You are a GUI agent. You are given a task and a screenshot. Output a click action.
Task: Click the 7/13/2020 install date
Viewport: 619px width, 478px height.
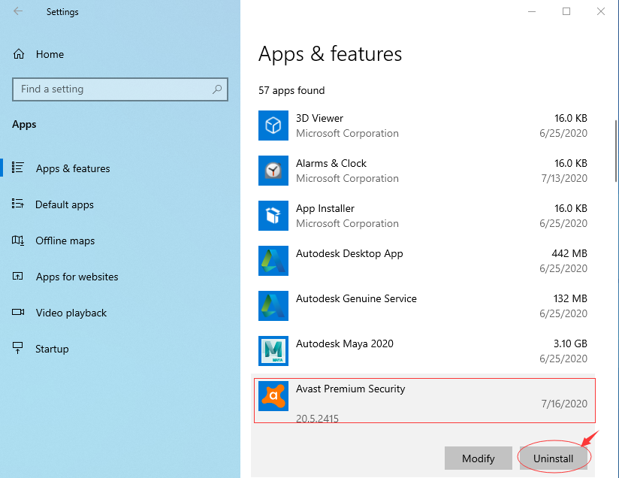pos(564,178)
